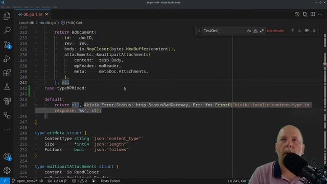Image resolution: width=327 pixels, height=184 pixels.
Task: Click Tests Failed in status bar
Action: [110, 181]
